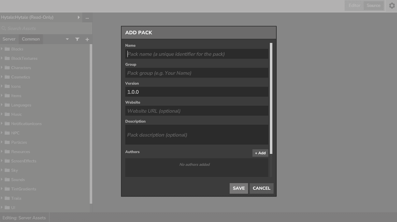Open the ellipsis menu beside Hytale:Hytale
The height and width of the screenshot is (222, 397).
tap(87, 18)
